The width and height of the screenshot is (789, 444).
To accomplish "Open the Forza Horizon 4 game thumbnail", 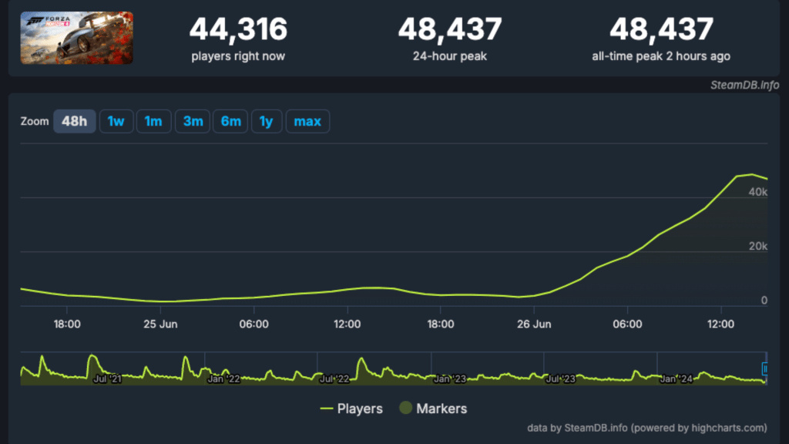I will pyautogui.click(x=76, y=38).
